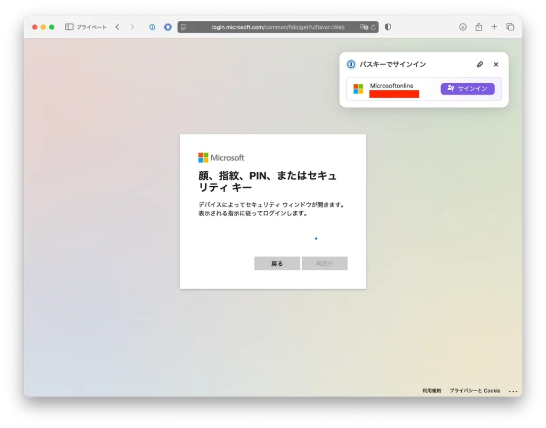Close the 1Password passkey popup

coord(496,65)
